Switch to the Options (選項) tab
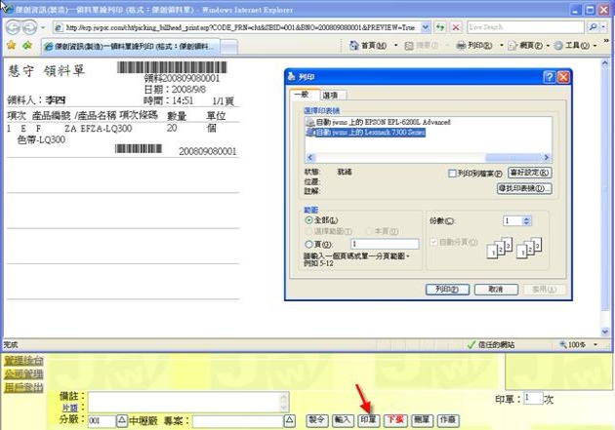The height and width of the screenshot is (430, 615). click(x=330, y=95)
